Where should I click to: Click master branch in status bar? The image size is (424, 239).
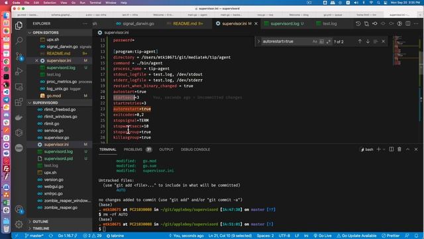tap(34, 236)
